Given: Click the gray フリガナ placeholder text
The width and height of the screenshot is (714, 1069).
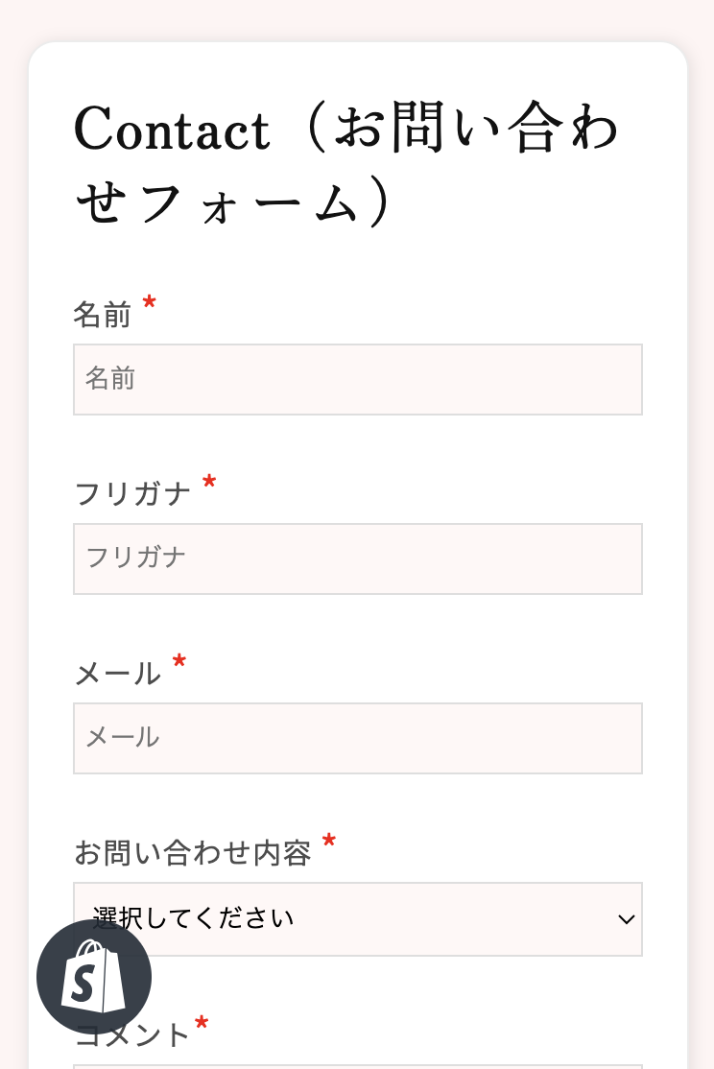Looking at the screenshot, I should point(135,557).
